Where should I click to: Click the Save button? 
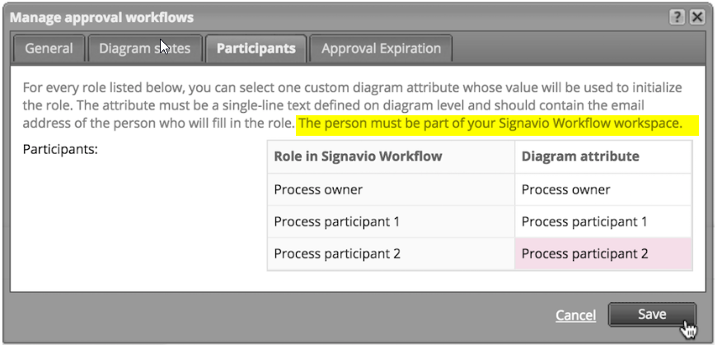tap(652, 314)
